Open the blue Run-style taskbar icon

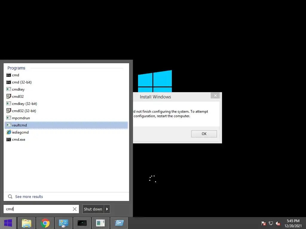point(119,223)
